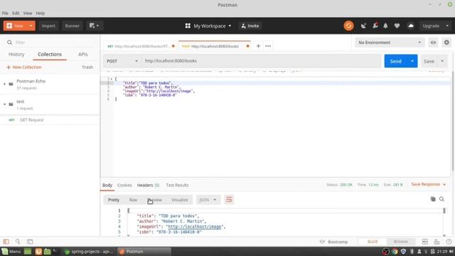Select the Visualize response view

(x=180, y=200)
